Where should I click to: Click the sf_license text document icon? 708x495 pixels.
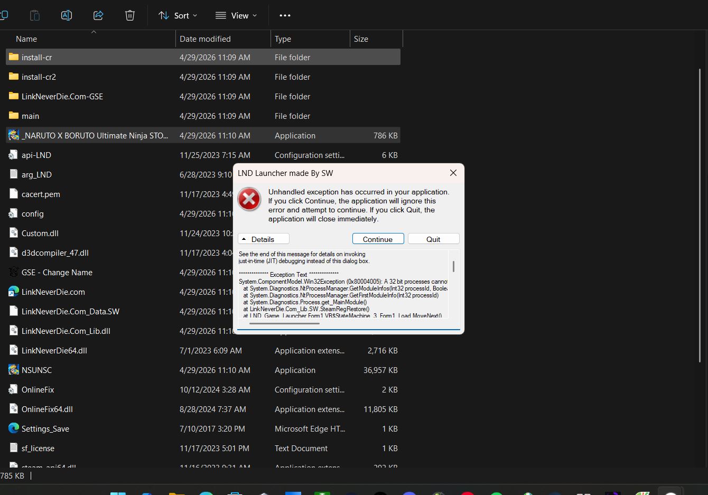click(14, 448)
